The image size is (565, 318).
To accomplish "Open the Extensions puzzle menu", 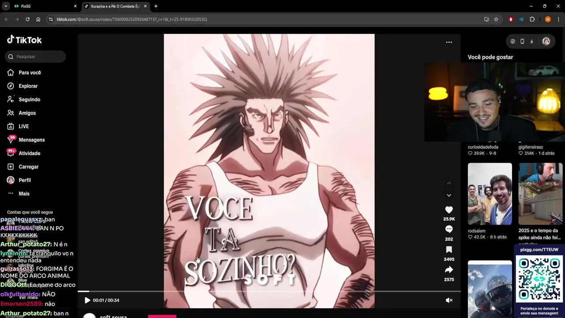I will pos(532,19).
